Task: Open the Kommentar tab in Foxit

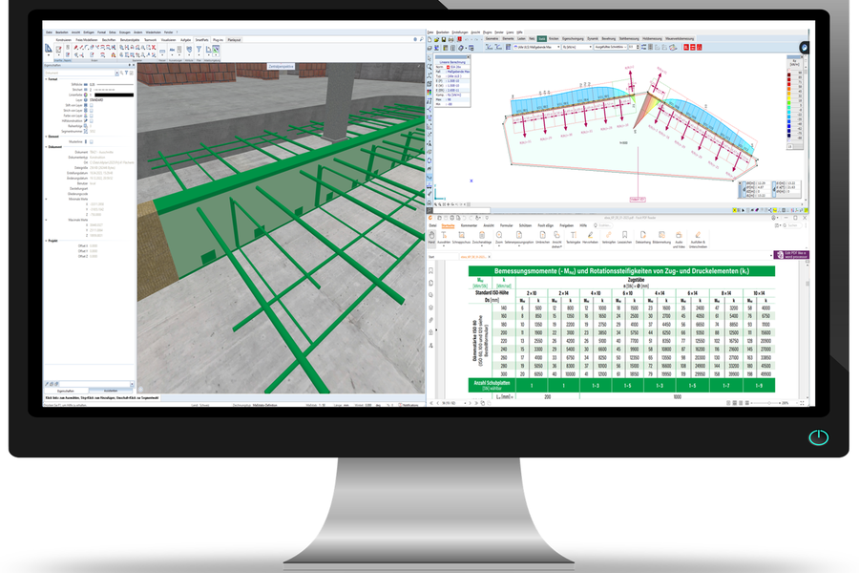Action: click(x=469, y=224)
